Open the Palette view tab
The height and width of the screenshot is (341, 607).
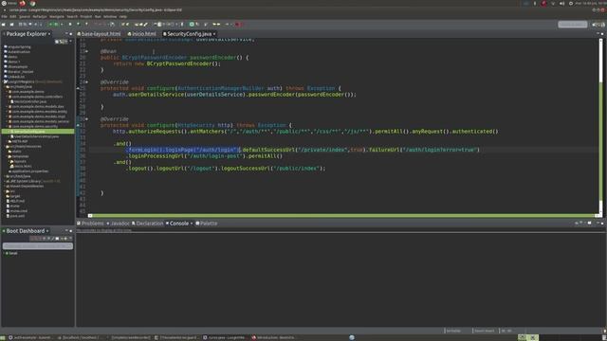click(207, 224)
